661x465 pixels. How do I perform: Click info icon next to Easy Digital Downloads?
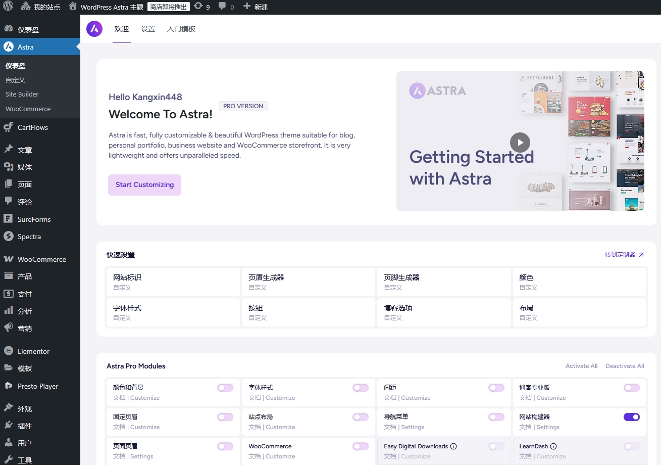[453, 446]
